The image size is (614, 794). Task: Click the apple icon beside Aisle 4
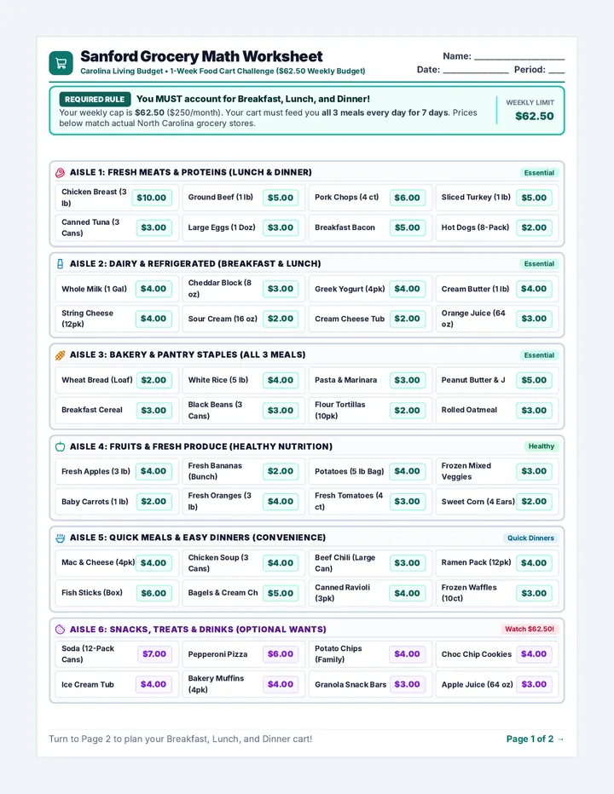(60, 446)
